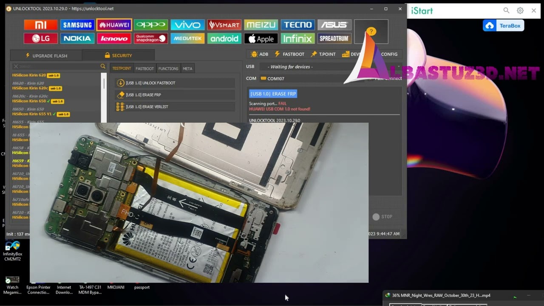Screen dimensions: 544x306
Task: Choose the Vivo brand logo
Action: [x=187, y=25]
